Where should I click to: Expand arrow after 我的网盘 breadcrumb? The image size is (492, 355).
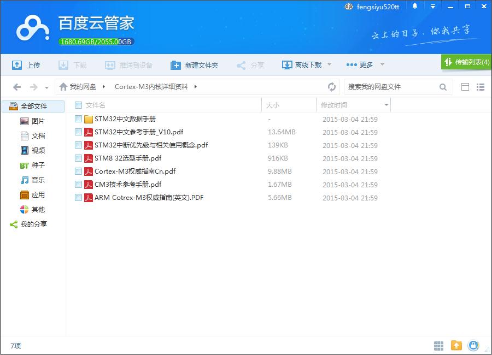pos(103,86)
